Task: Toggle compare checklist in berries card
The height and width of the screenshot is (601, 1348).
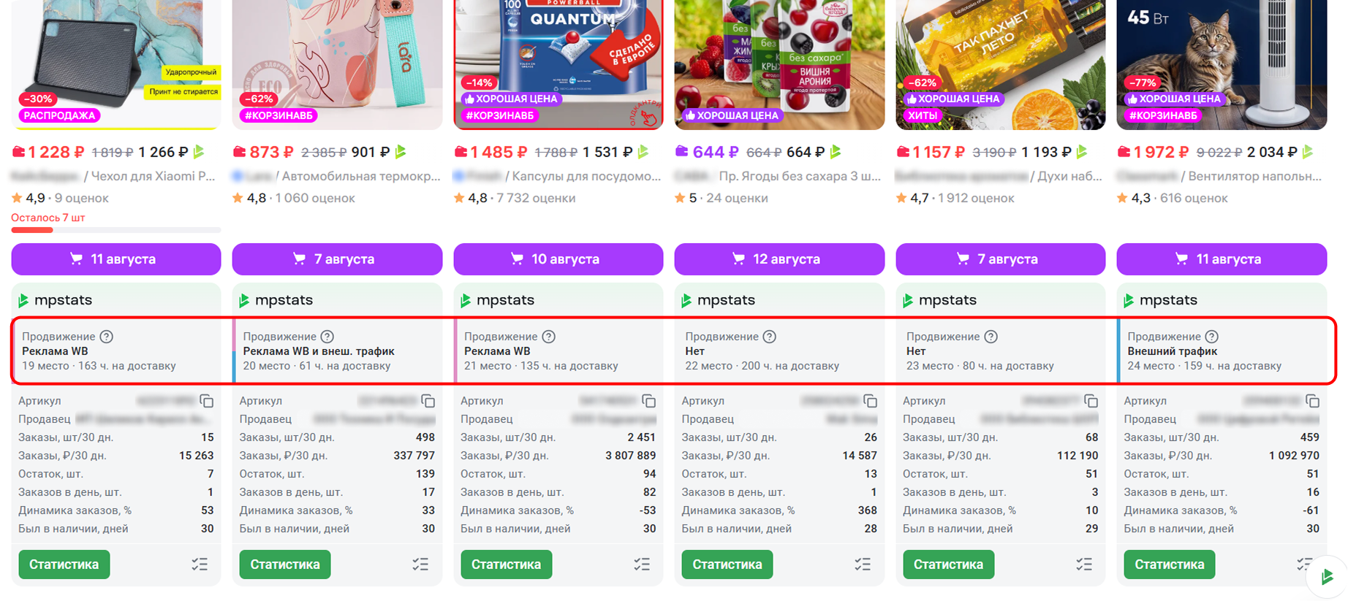Action: [863, 564]
